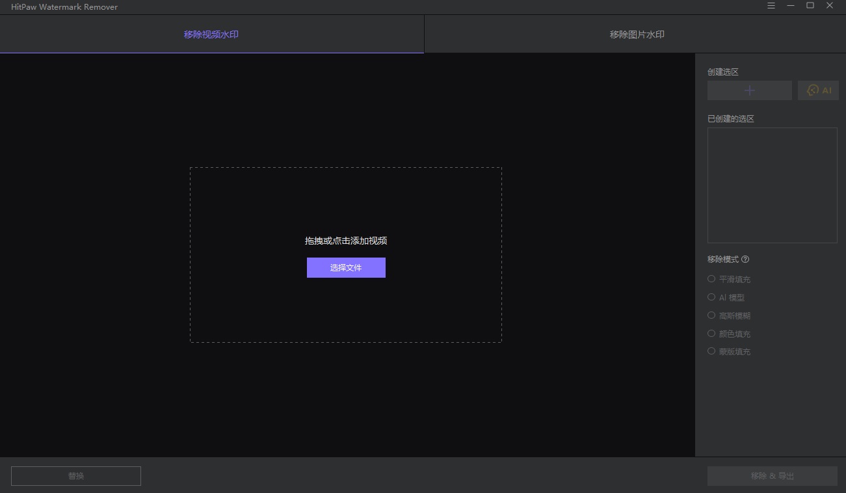Viewport: 846px width, 493px height.
Task: Close the HitPaw Watermark Remover window
Action: (830, 6)
